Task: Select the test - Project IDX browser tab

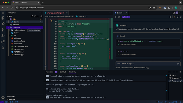Action: click(x=26, y=2)
